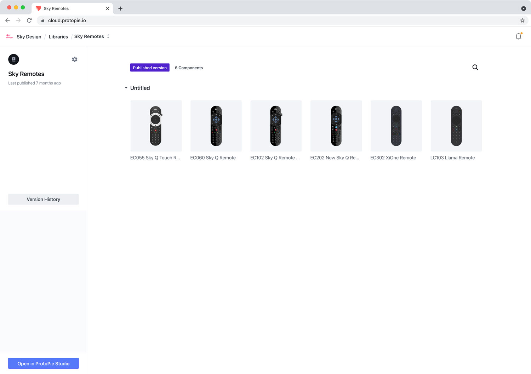Open EC060 Sky Q Remote thumbnail

coord(216,126)
